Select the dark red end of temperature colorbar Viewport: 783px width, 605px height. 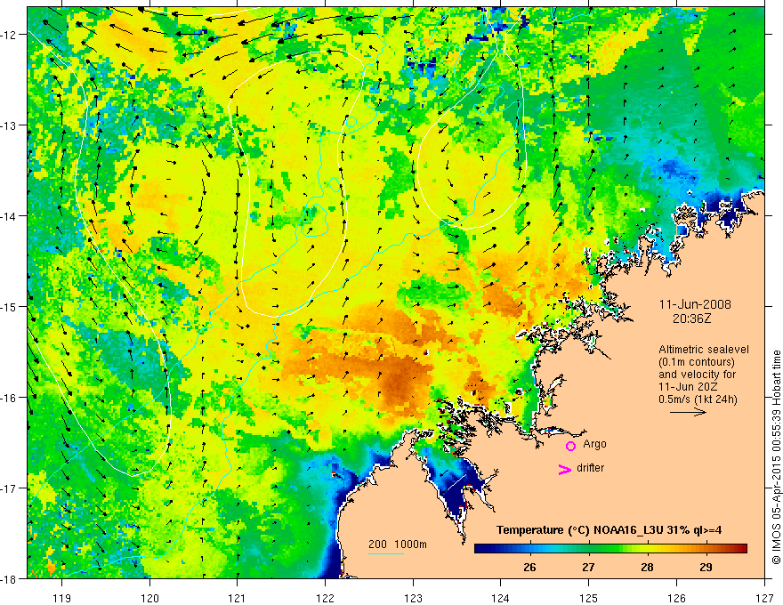point(743,549)
